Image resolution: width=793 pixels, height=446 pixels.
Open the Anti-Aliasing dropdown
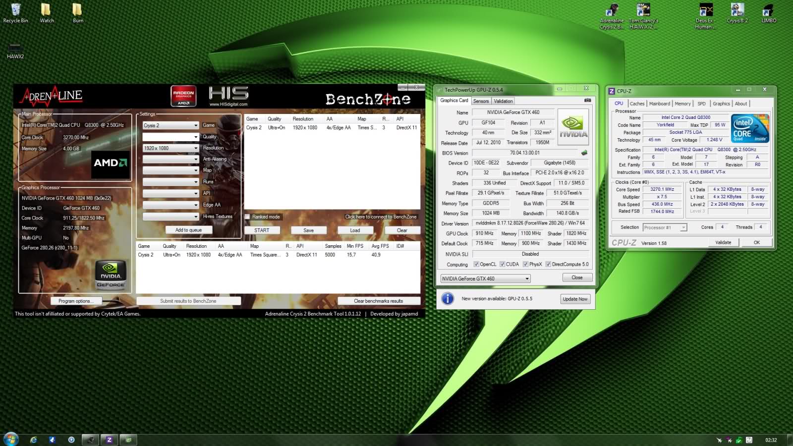171,159
